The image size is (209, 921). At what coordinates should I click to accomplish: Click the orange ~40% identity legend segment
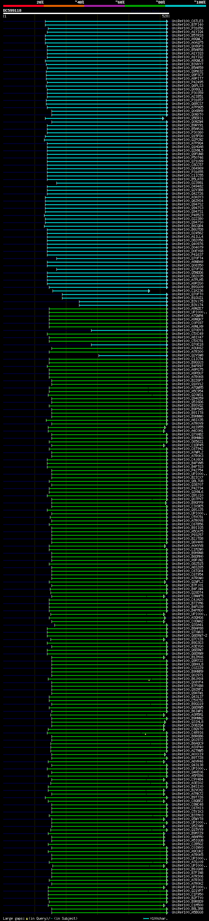64,6
